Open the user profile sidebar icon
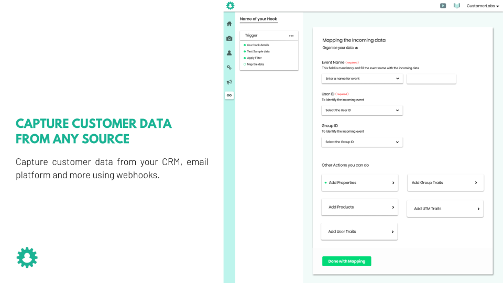The image size is (503, 283). [229, 53]
